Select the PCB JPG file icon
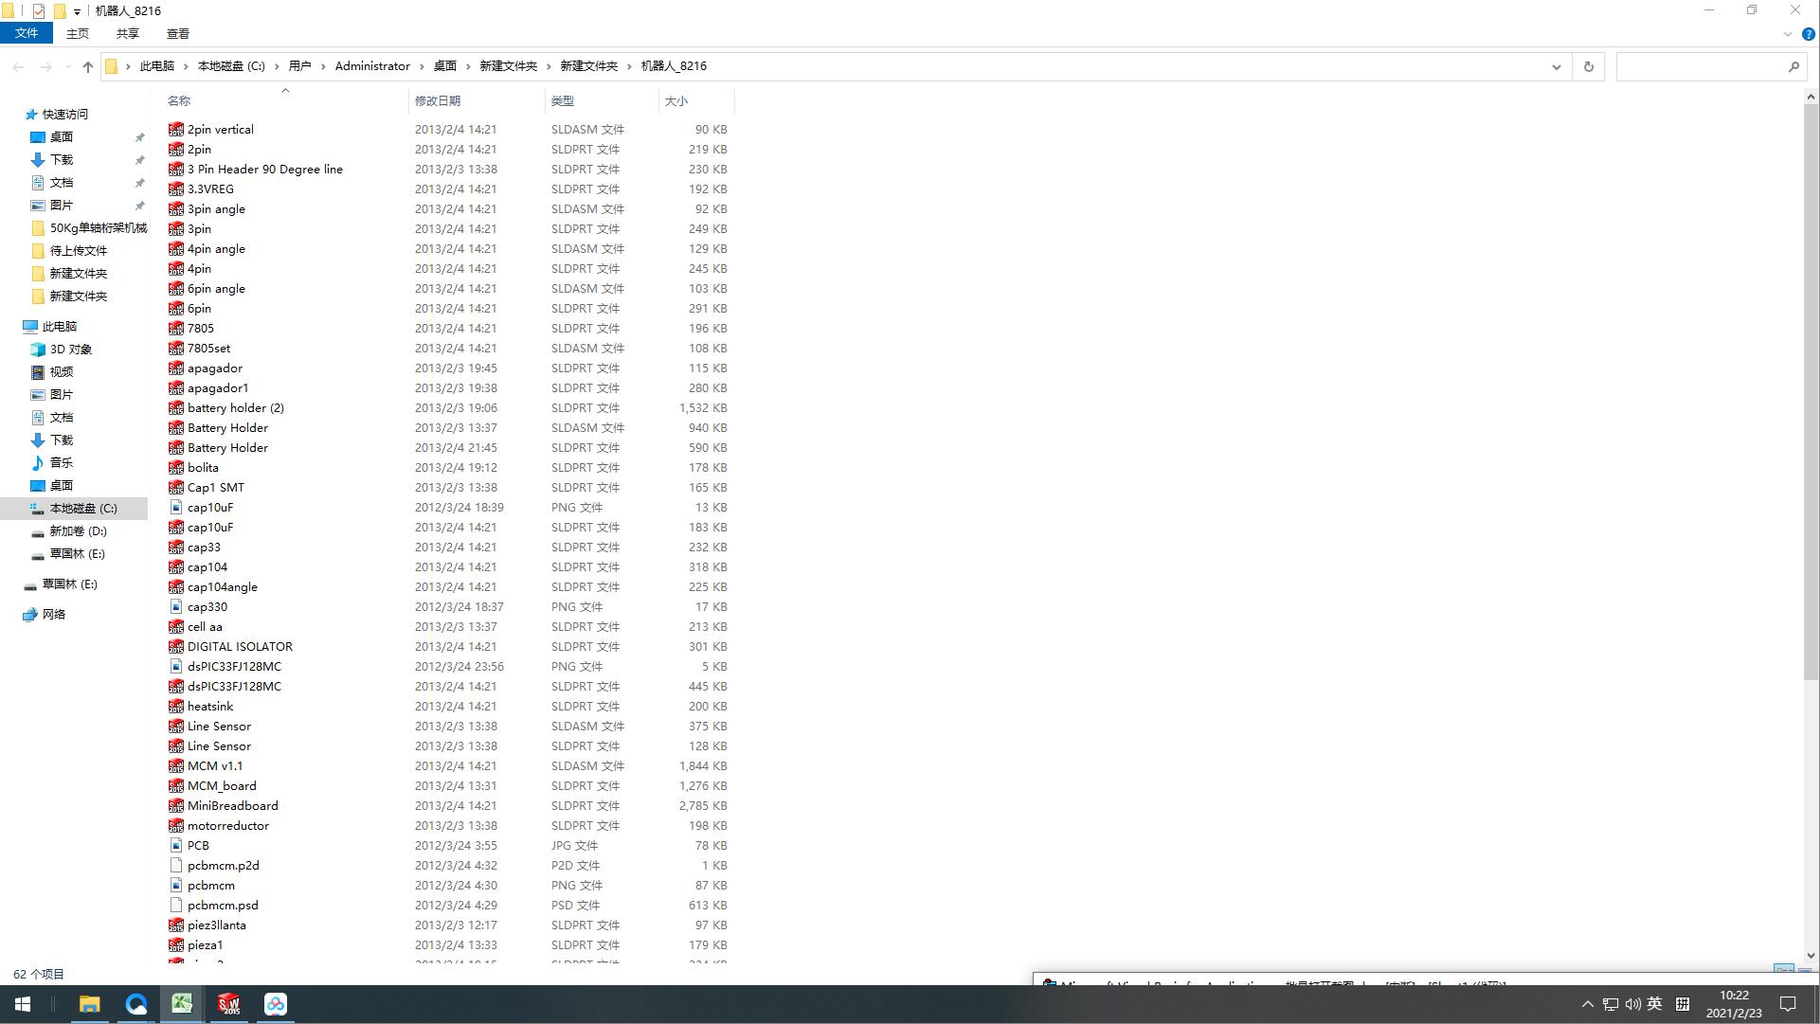 pos(176,846)
